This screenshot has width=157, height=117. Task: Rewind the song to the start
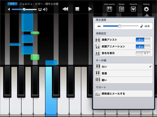coord(65,9)
